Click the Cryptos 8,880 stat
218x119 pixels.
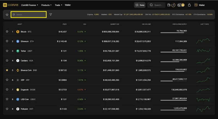[x=93, y=14]
